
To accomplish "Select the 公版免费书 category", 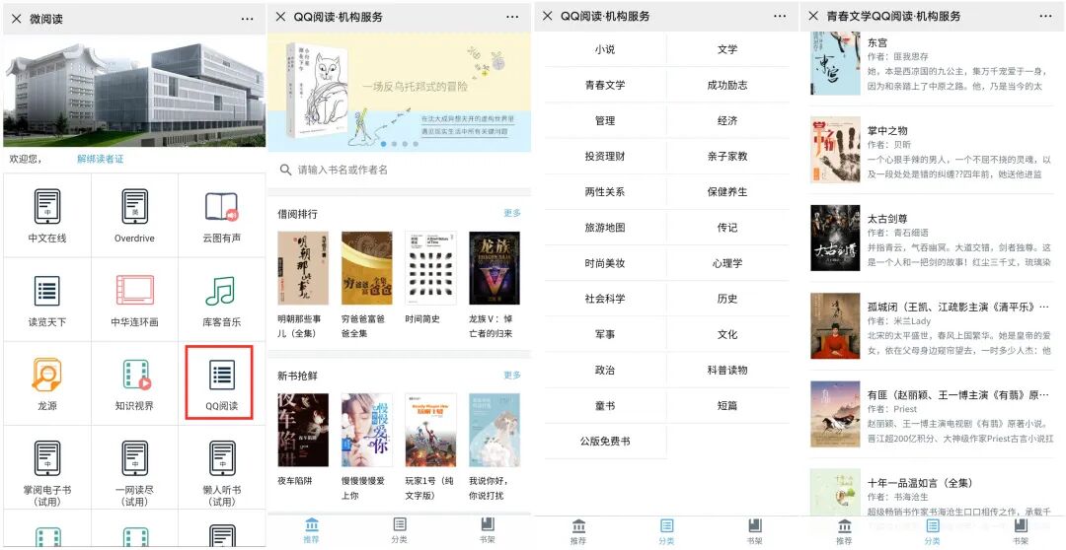I will pyautogui.click(x=605, y=442).
